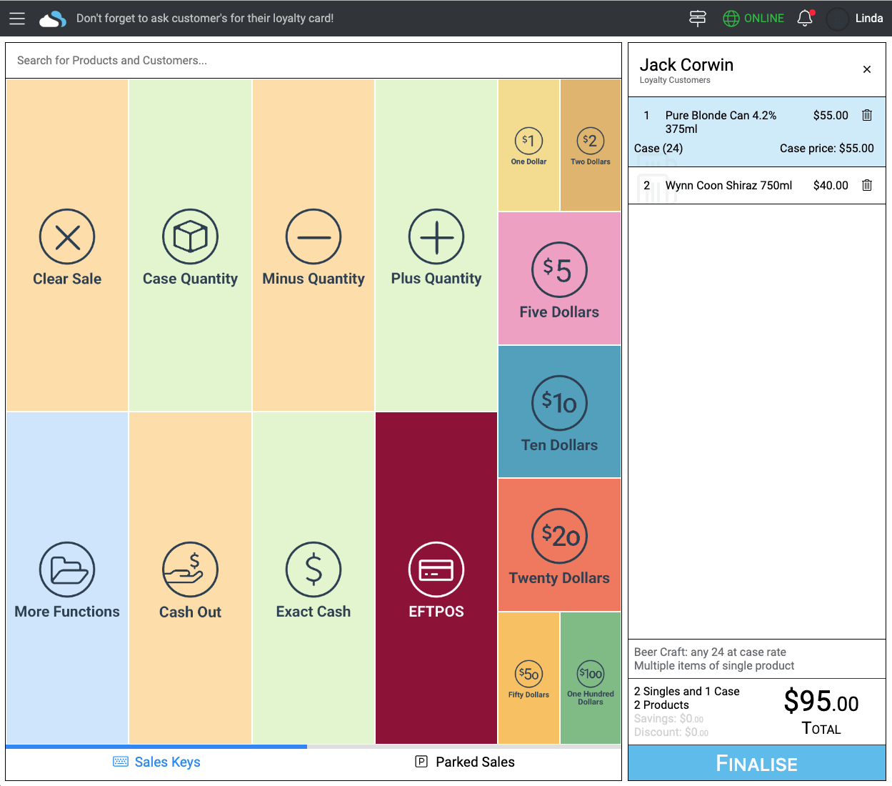The image size is (892, 786).
Task: Remove customer Jack Corwin from sale
Action: (x=866, y=69)
